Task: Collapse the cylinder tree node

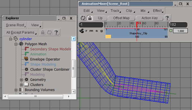Action: [x=11, y=39]
